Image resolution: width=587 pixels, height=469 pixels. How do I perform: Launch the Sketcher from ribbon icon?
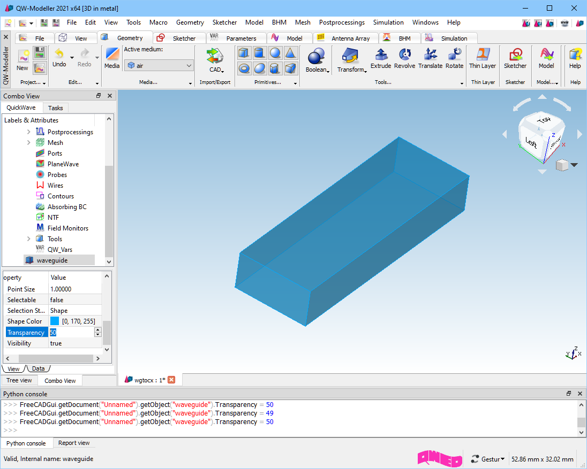click(515, 59)
